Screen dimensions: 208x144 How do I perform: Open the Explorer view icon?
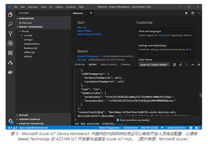coord(10,15)
